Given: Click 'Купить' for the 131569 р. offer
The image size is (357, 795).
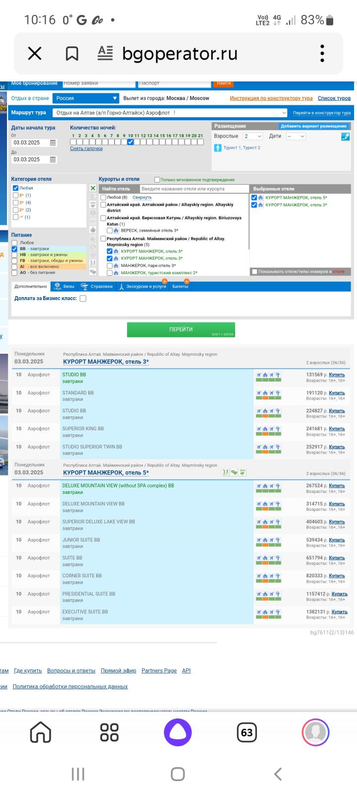Looking at the screenshot, I should 337,375.
